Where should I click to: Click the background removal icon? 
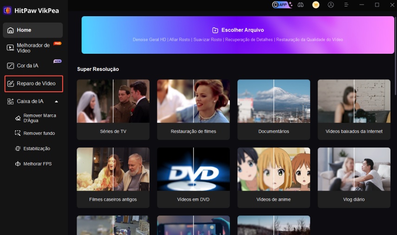click(18, 133)
